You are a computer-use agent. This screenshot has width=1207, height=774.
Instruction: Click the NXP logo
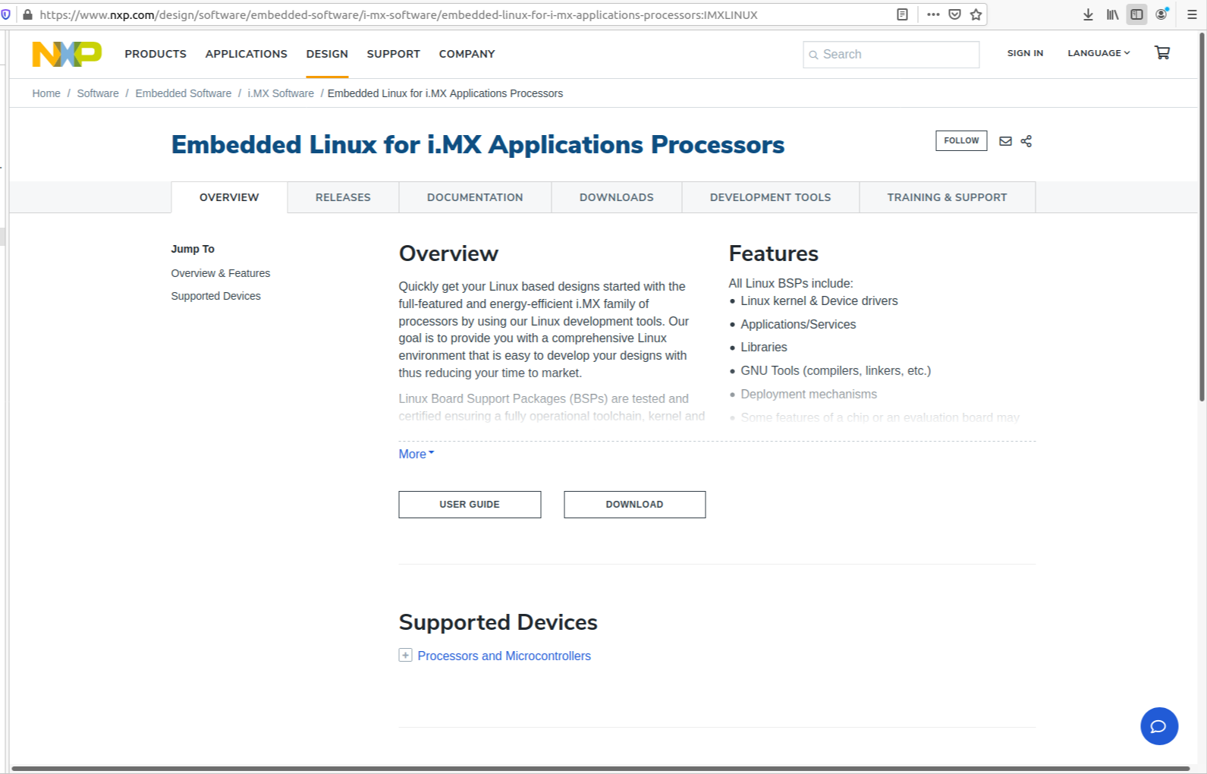click(67, 54)
